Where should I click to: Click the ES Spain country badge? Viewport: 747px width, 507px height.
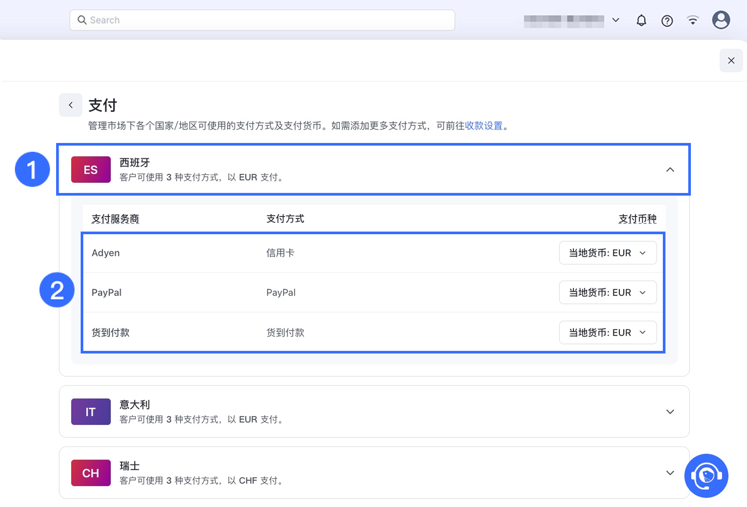91,170
